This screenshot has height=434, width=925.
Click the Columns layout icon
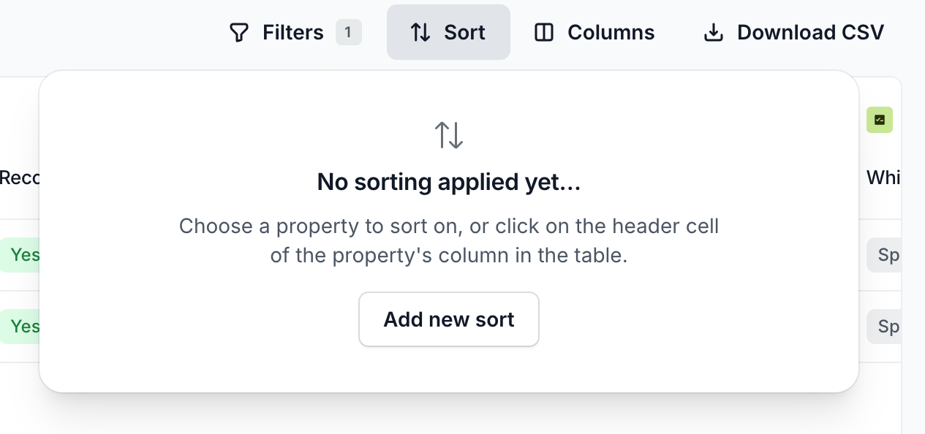(544, 33)
